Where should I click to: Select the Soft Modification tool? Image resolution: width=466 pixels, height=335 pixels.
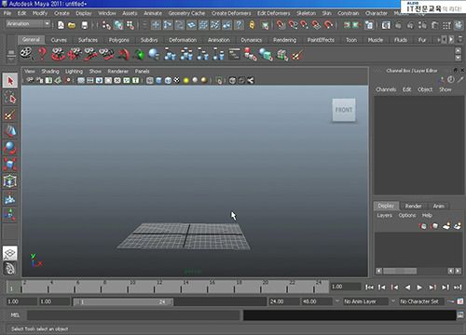pyautogui.click(x=10, y=198)
